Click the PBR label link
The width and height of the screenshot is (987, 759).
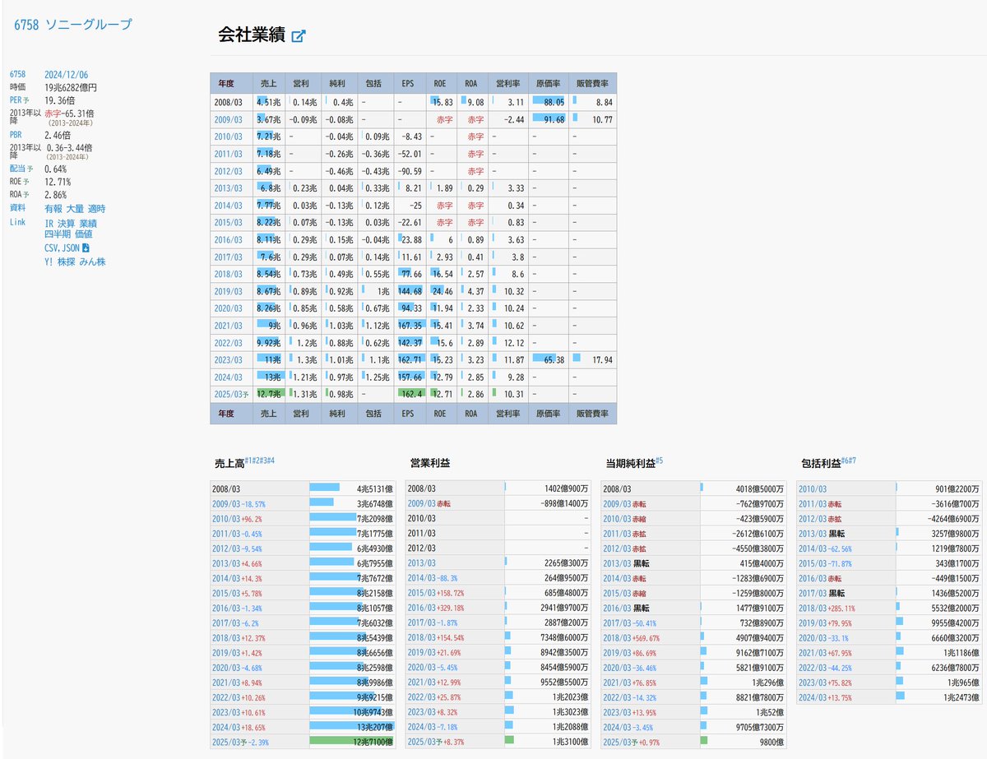click(16, 135)
